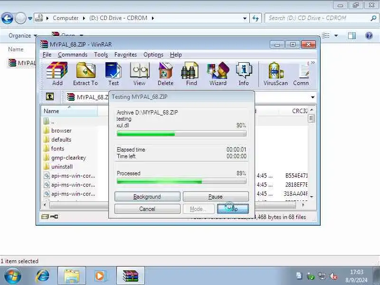Click the Explorer help question mark icon

tap(369, 36)
